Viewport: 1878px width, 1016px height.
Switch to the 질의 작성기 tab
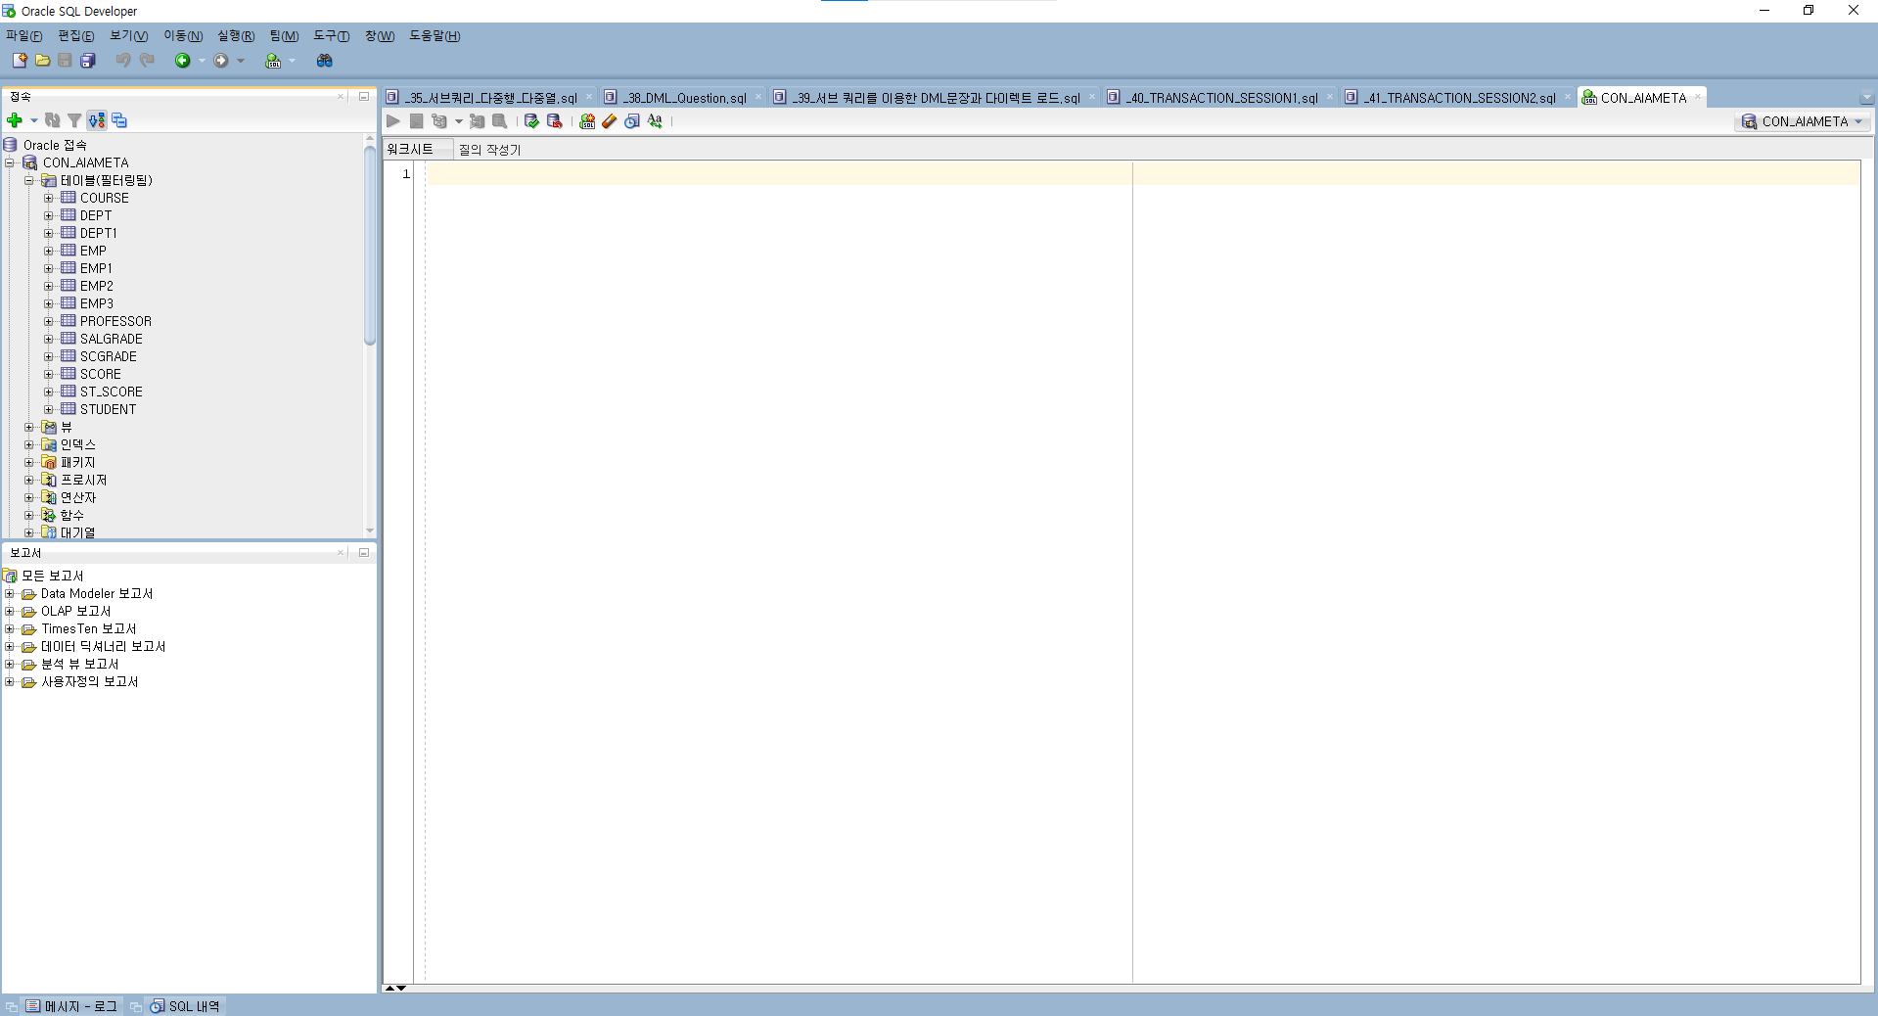coord(489,150)
